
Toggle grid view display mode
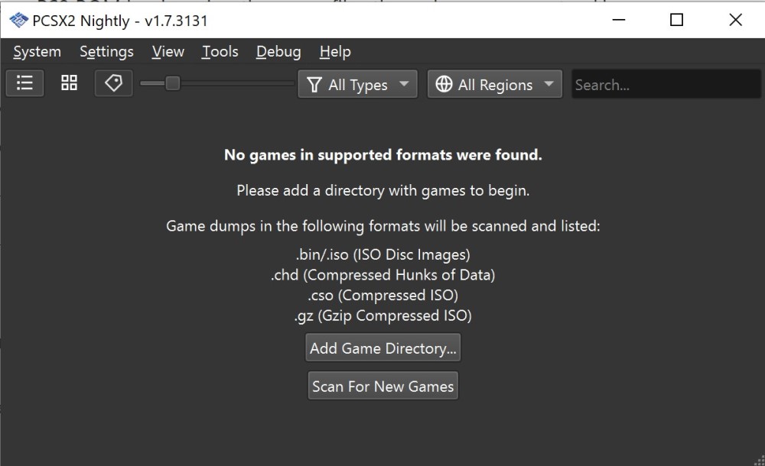pos(68,83)
